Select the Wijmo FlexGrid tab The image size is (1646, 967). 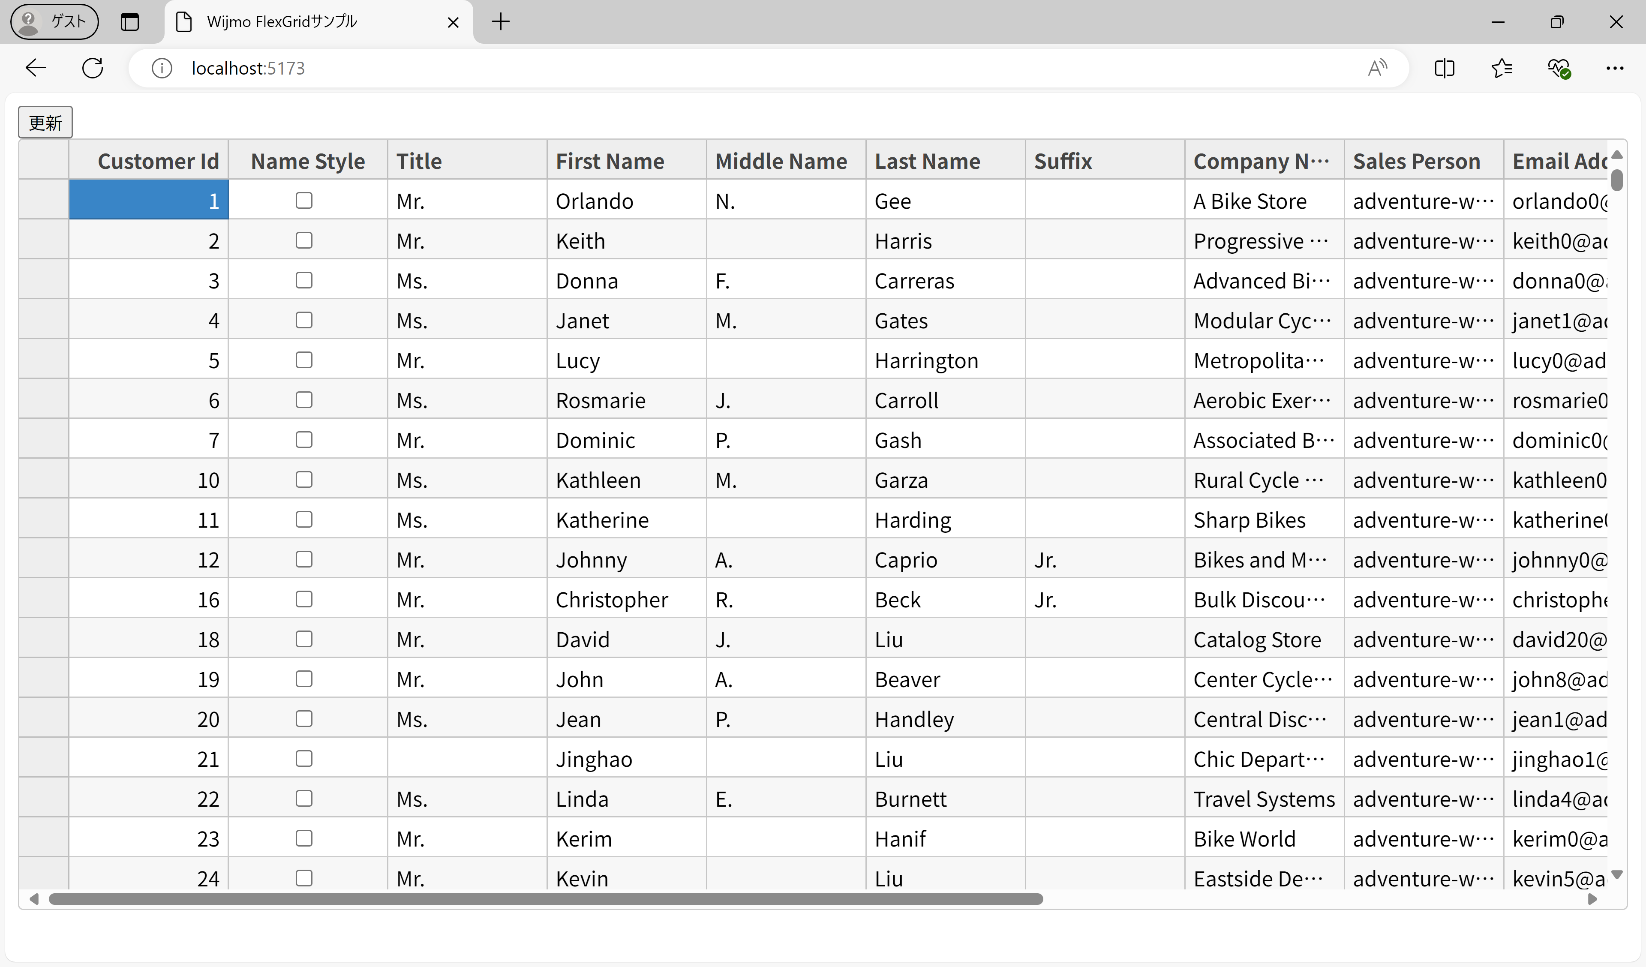319,22
